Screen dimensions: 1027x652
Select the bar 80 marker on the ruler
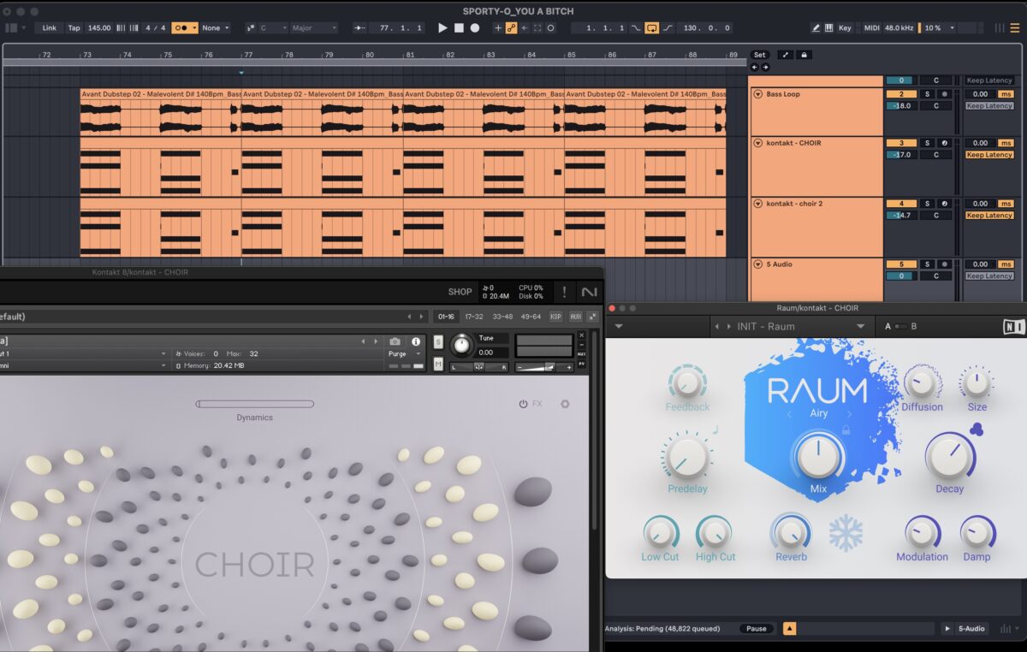coord(370,55)
